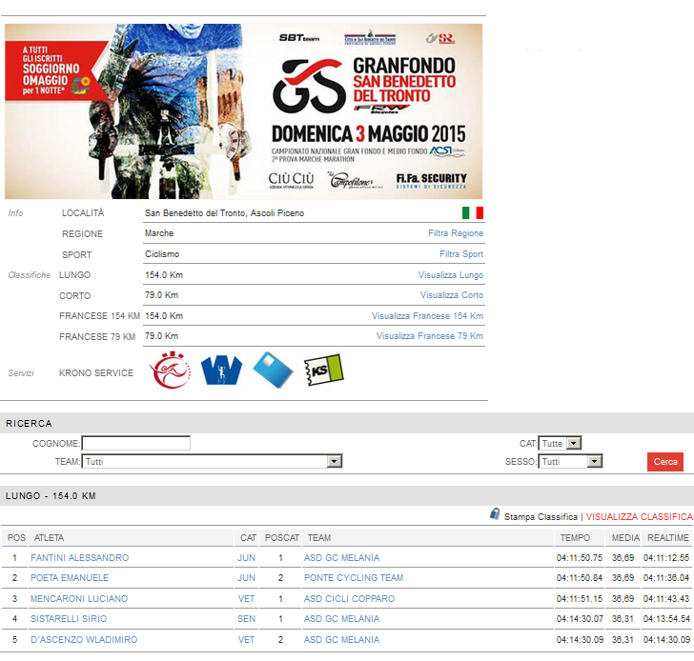
Task: Click realtime value 04:11:43.43
Action: [666, 599]
